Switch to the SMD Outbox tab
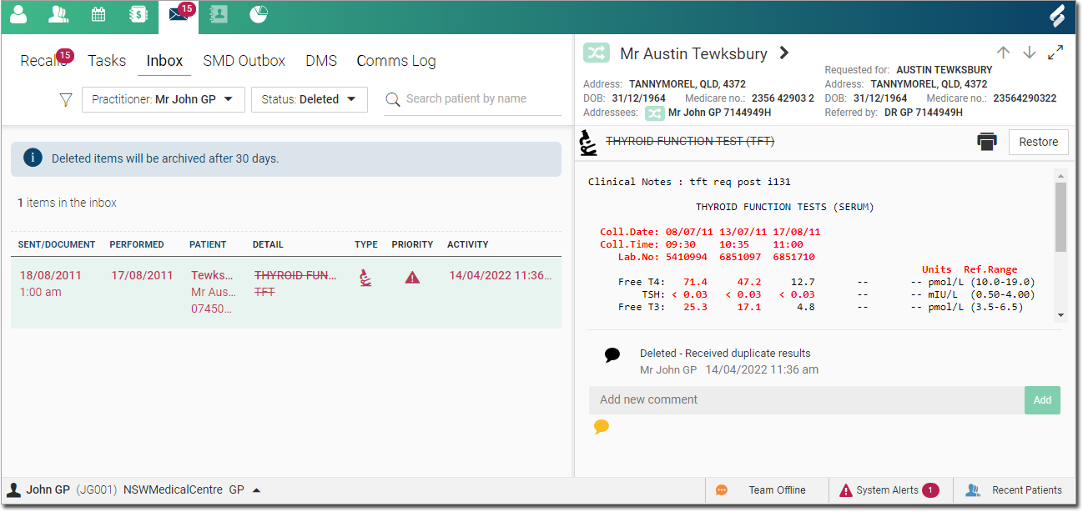This screenshot has width=1083, height=512. [244, 61]
